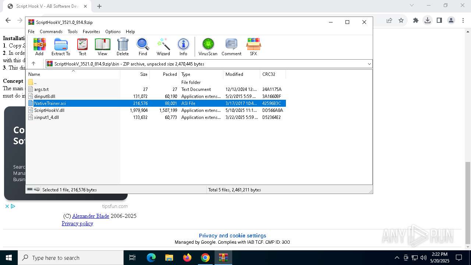Open the Tools menu
The width and height of the screenshot is (471, 265).
point(72,32)
